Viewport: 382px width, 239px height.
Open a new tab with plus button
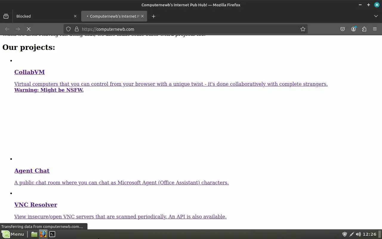tap(153, 16)
